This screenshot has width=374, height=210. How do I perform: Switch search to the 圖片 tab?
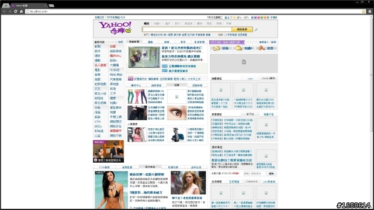[168, 23]
